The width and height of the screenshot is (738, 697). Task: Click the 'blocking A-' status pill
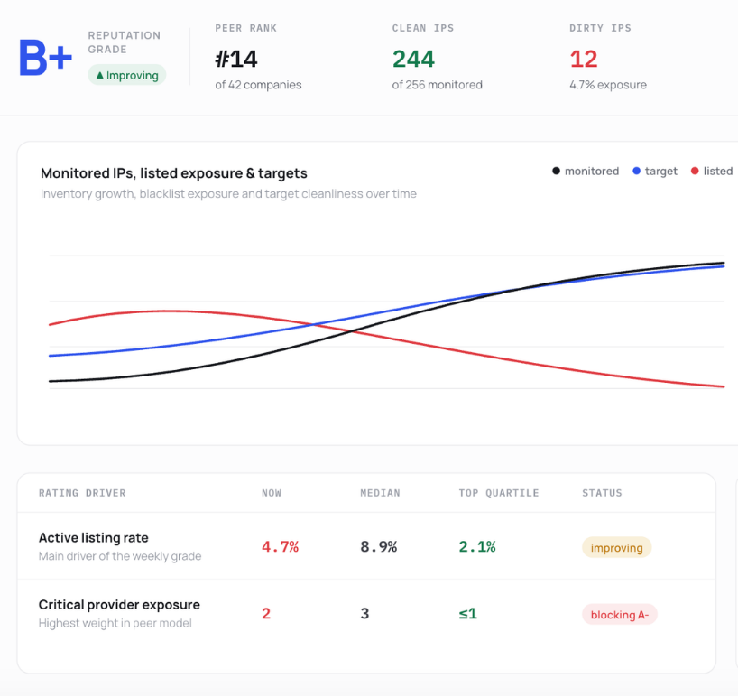pyautogui.click(x=620, y=615)
